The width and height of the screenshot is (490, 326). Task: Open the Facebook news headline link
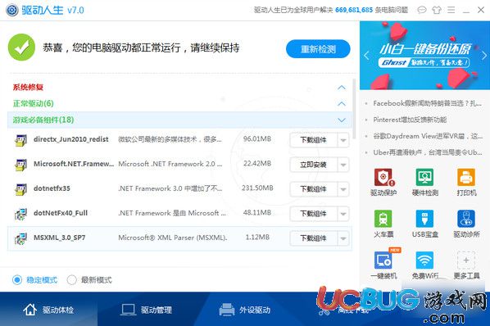coord(427,103)
